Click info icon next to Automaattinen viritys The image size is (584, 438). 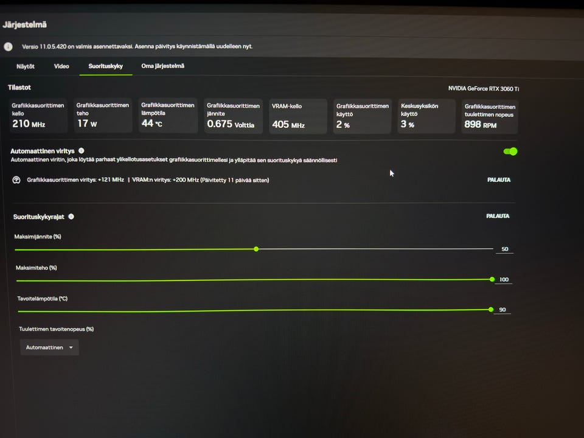pos(81,151)
